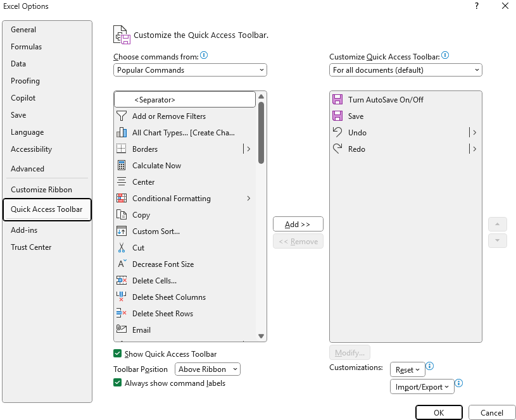Screen dimensions: 516x420
Task: Click the commands list scroll up arrow
Action: (x=261, y=96)
